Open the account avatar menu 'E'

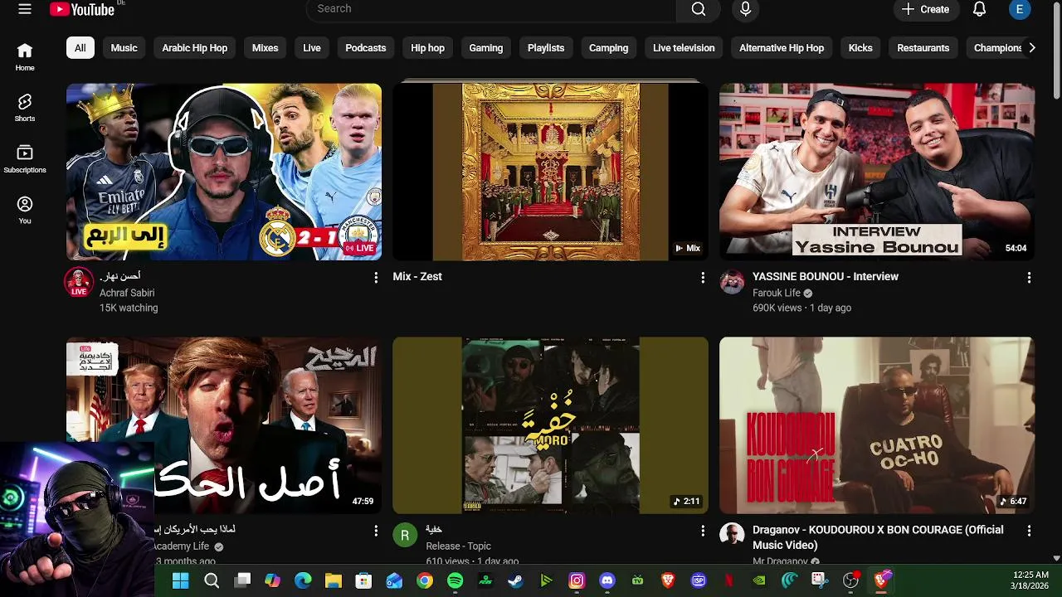point(1020,9)
